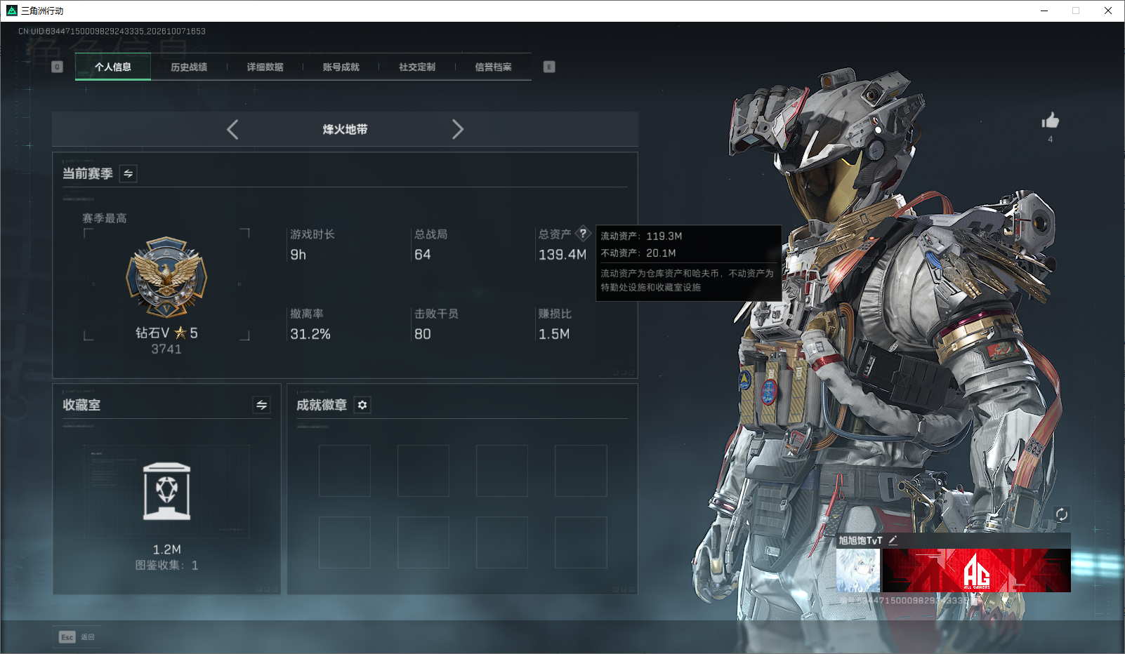Toggle the collection room swap button
Image resolution: width=1125 pixels, height=654 pixels.
(261, 405)
